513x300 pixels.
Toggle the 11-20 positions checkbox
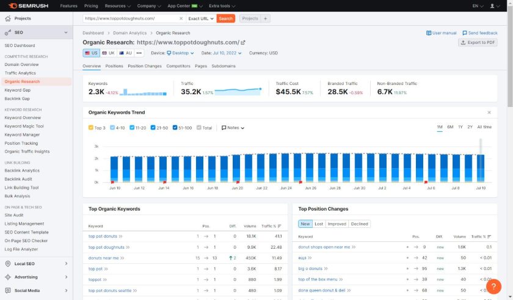tap(132, 128)
